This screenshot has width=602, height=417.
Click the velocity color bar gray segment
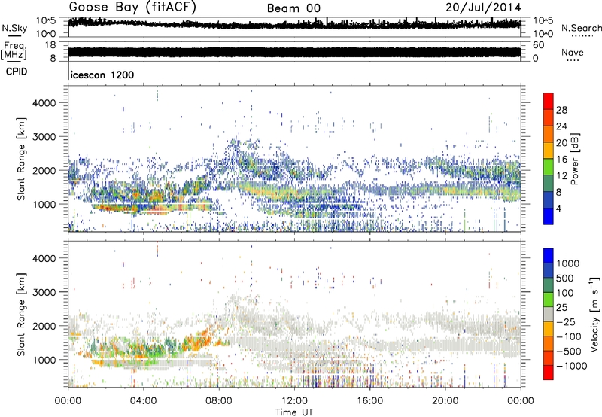[x=549, y=315]
